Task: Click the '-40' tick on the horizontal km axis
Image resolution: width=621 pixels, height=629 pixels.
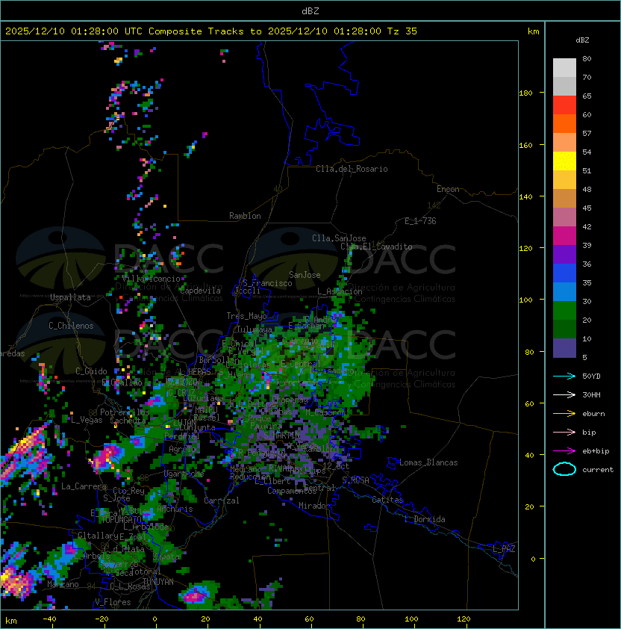Action: [x=49, y=619]
